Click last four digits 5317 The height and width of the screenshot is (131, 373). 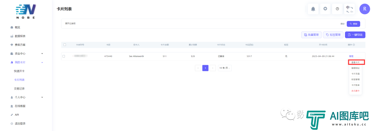(249, 56)
